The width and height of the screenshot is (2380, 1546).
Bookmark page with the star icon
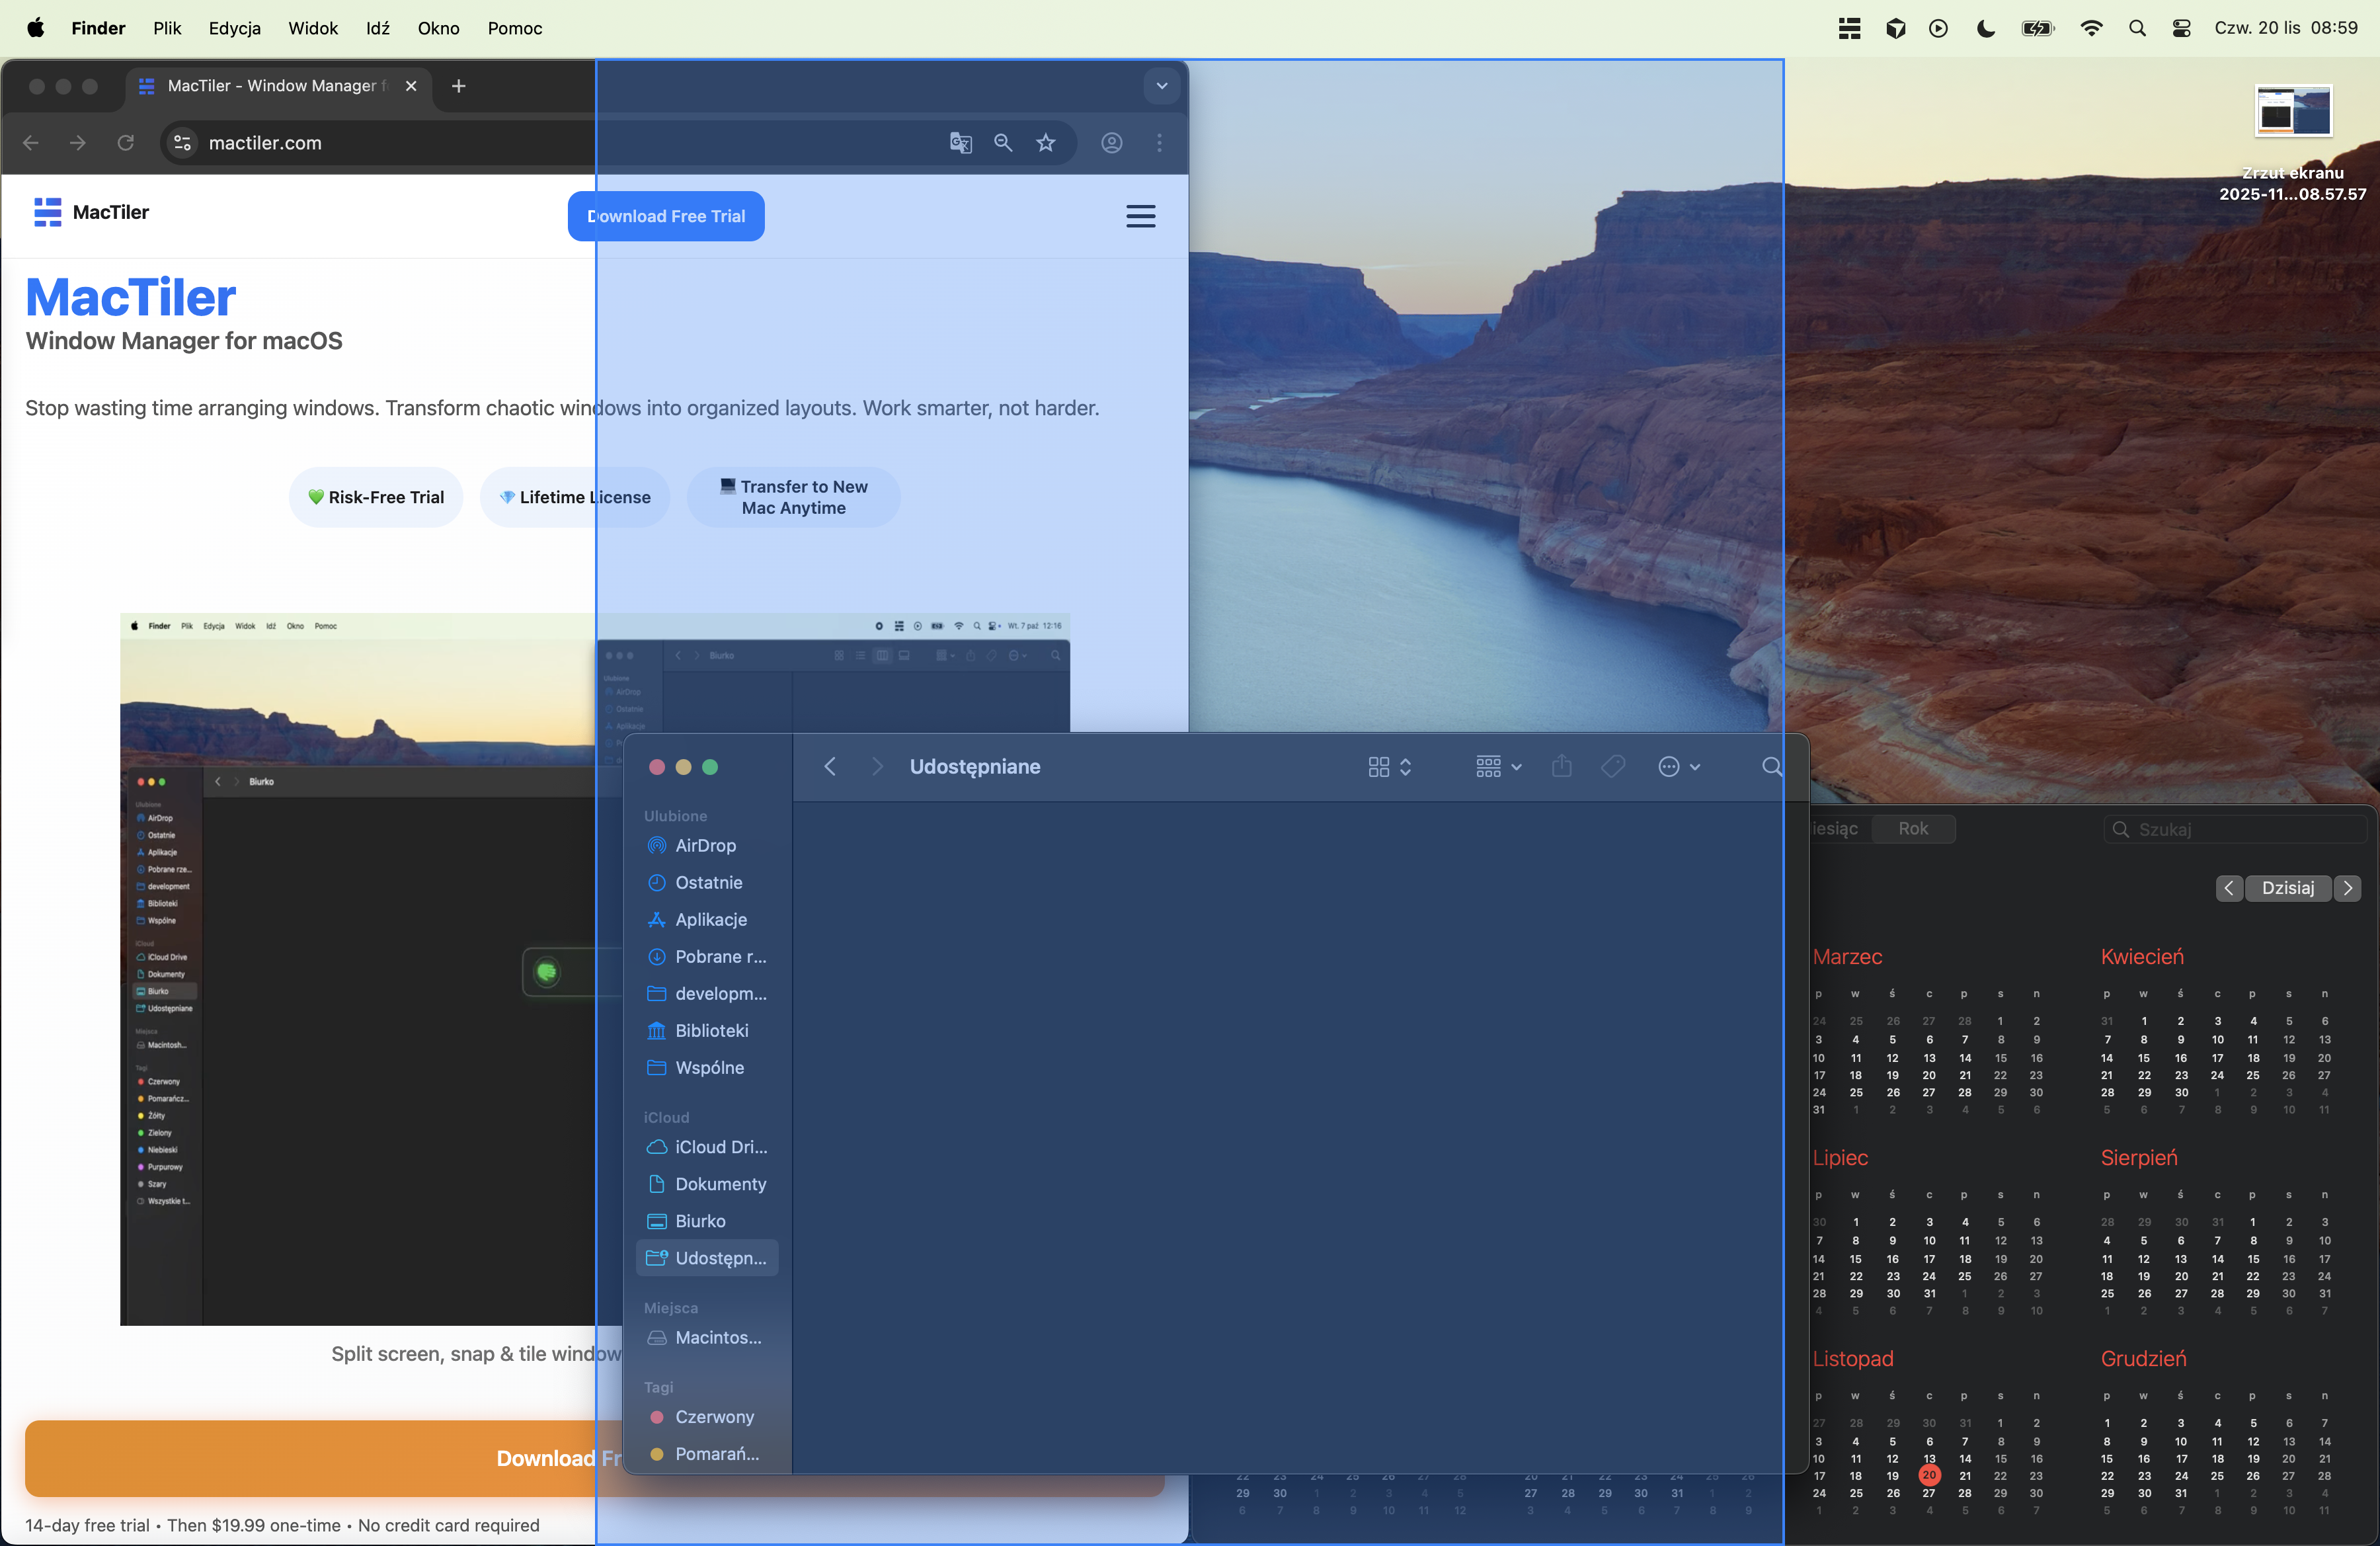point(1046,143)
